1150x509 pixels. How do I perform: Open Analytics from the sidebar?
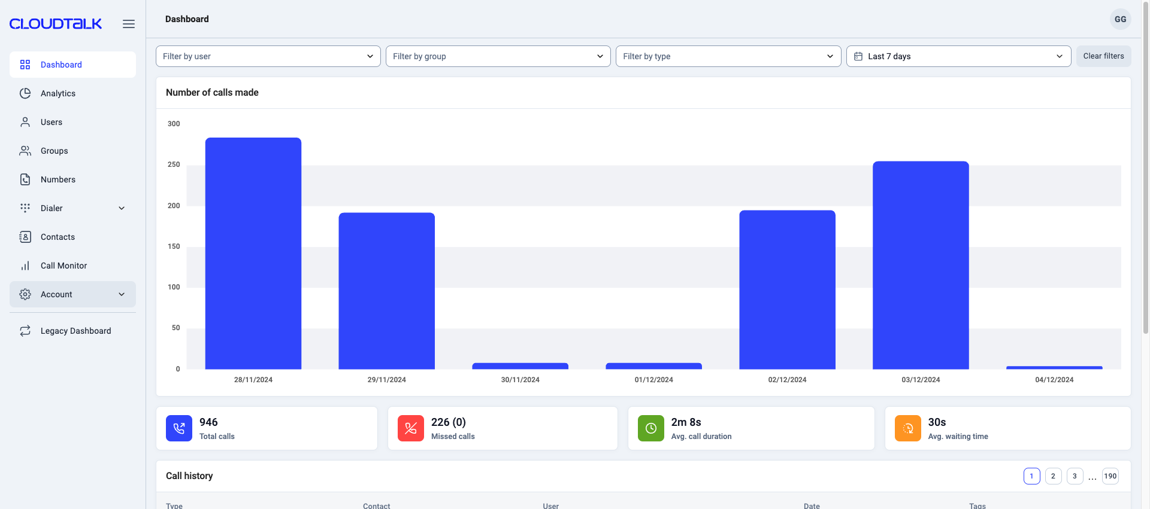pyautogui.click(x=72, y=93)
